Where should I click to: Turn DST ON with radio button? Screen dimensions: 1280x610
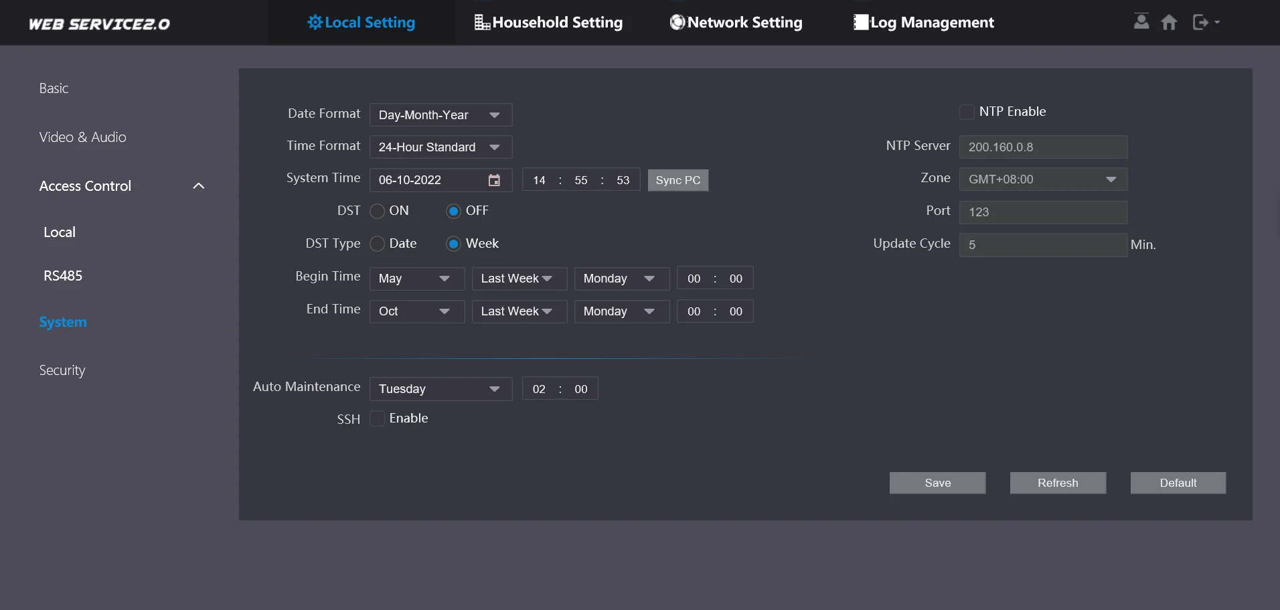pos(378,212)
